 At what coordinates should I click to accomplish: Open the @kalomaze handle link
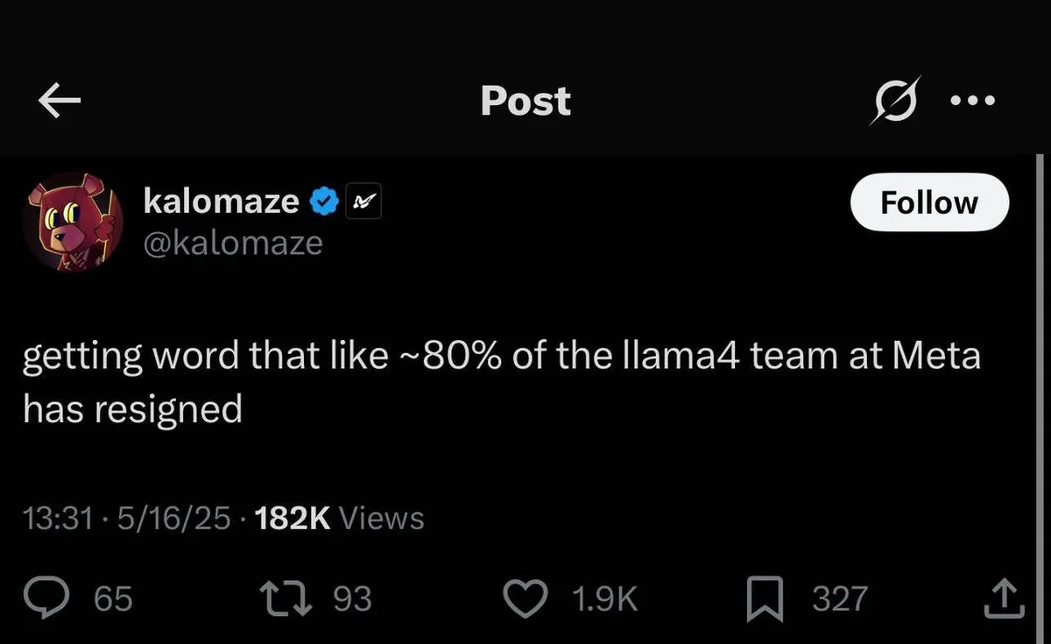click(232, 243)
